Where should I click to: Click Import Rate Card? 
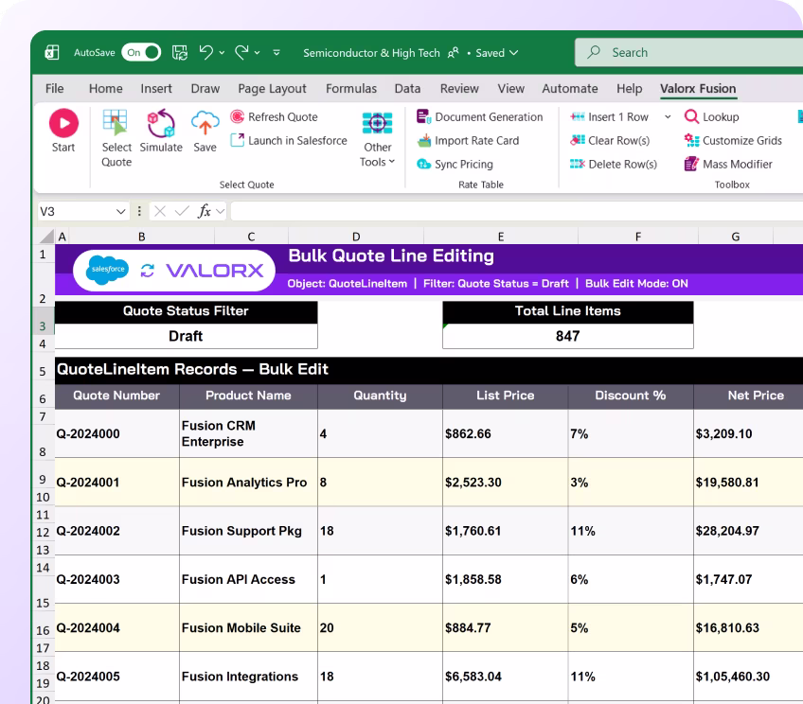[x=468, y=140]
